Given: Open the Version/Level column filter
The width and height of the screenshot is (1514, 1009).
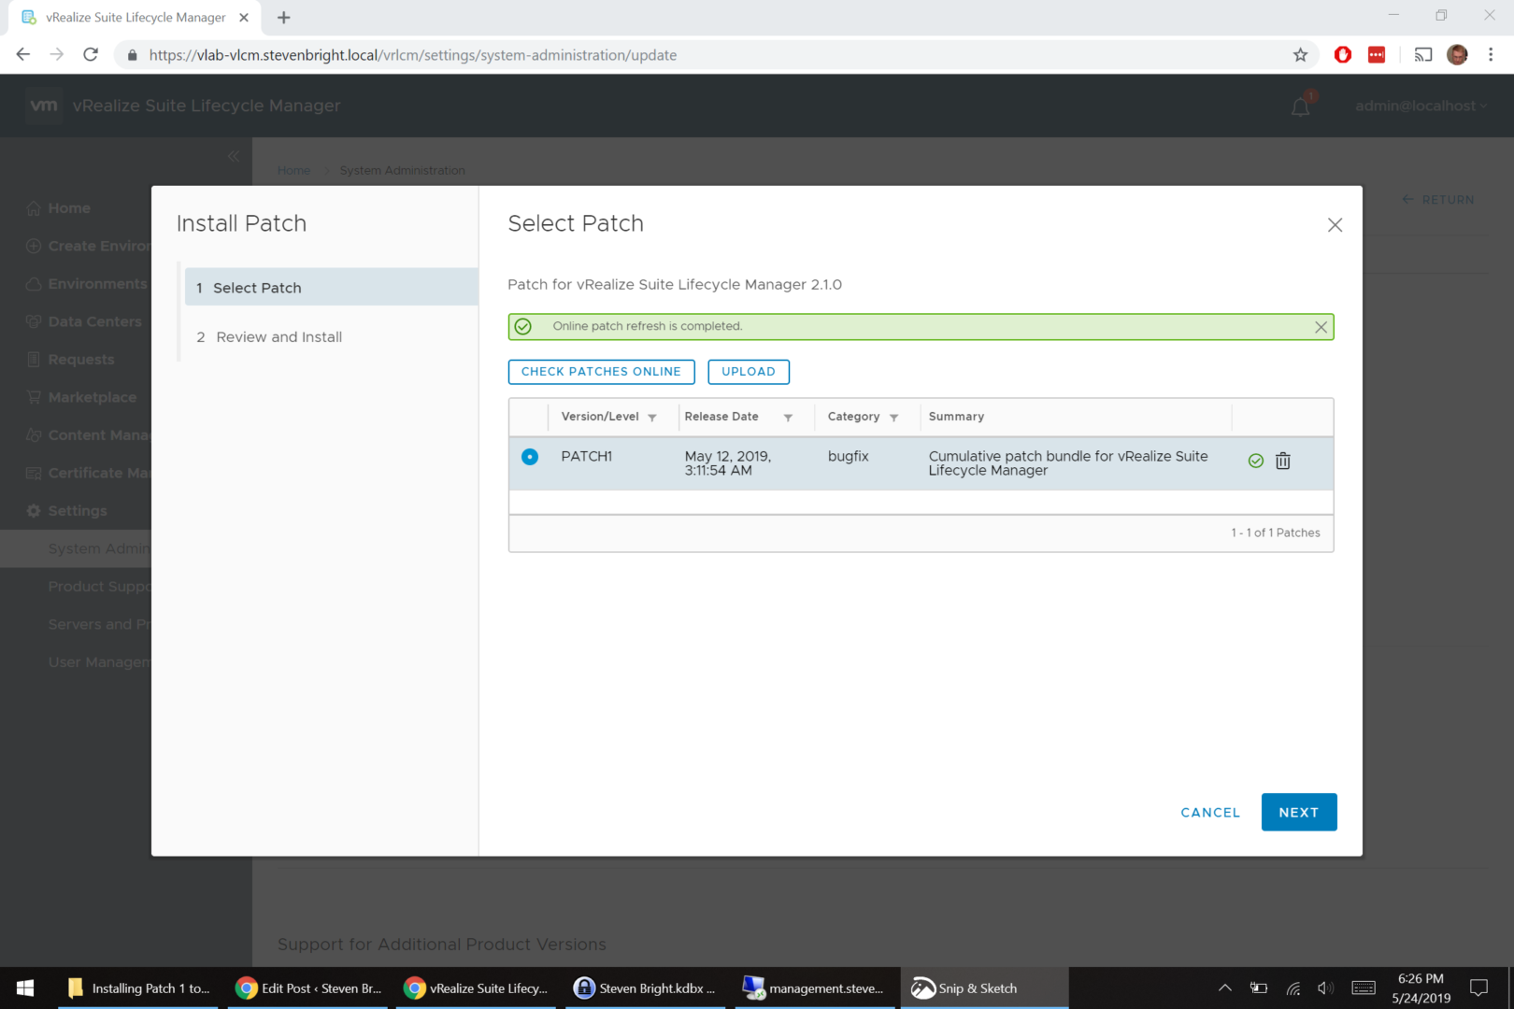Looking at the screenshot, I should coord(652,418).
